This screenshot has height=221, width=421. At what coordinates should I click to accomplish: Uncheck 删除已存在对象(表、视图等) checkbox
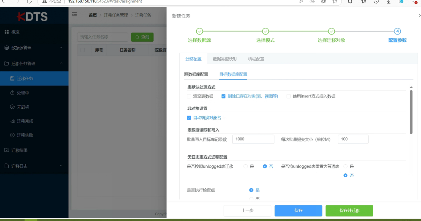pyautogui.click(x=224, y=96)
